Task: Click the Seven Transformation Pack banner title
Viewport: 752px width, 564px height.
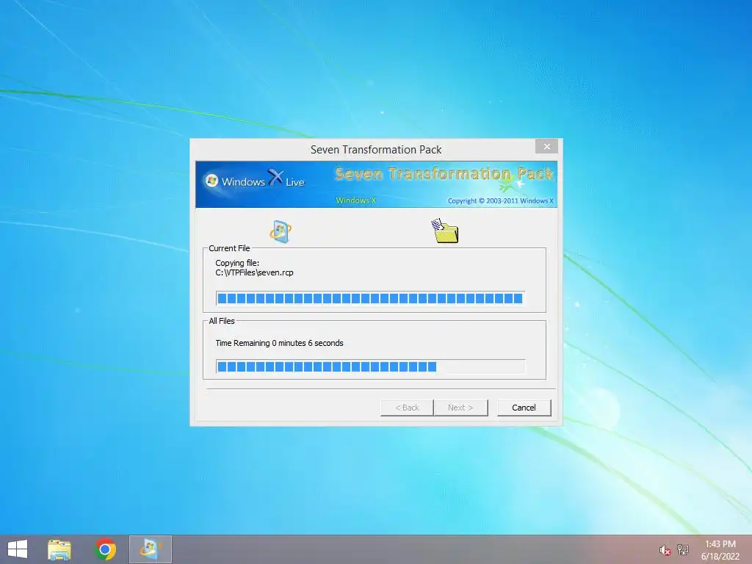Action: coord(444,173)
